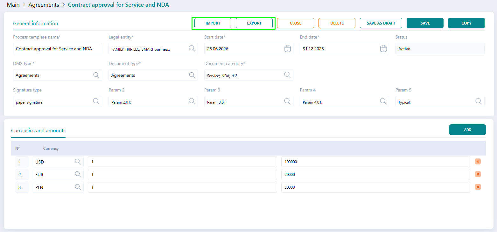This screenshot has height=232, width=497.
Task: Open Start date calendar picker
Action: click(x=288, y=48)
